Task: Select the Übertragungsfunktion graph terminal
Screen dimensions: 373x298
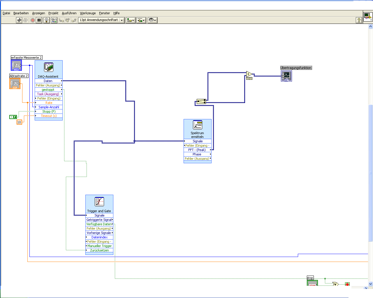Action: point(286,76)
